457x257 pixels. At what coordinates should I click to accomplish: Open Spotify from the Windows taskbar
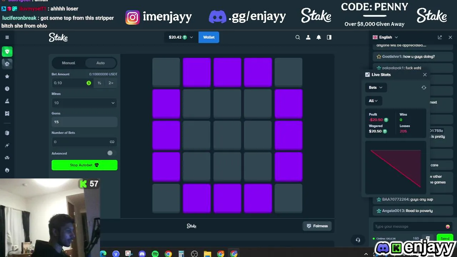155,254
